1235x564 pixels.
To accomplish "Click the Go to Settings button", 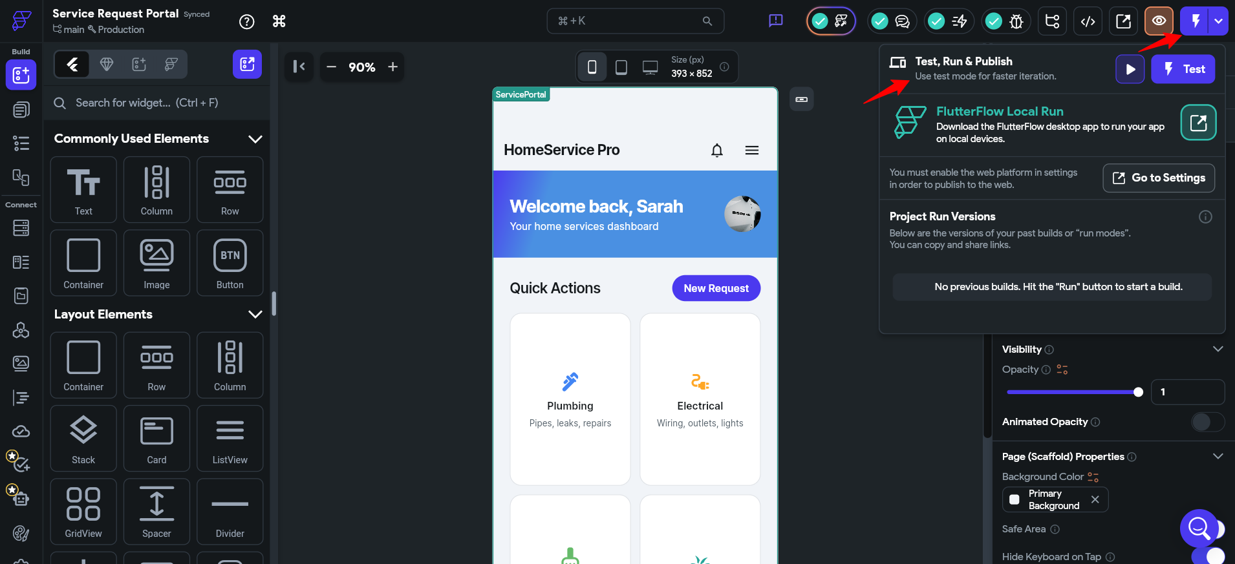I will click(1158, 178).
